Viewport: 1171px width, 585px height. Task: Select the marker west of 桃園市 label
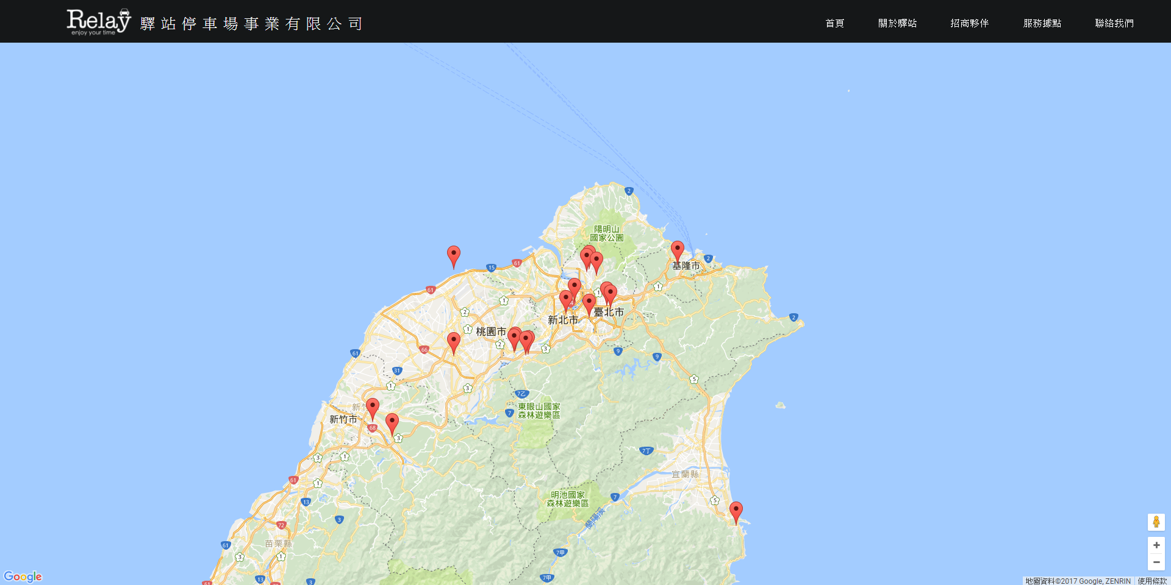tap(453, 341)
